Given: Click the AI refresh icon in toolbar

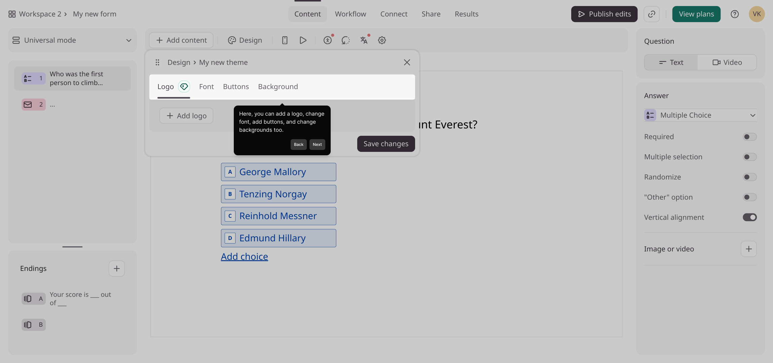Looking at the screenshot, I should tap(345, 40).
